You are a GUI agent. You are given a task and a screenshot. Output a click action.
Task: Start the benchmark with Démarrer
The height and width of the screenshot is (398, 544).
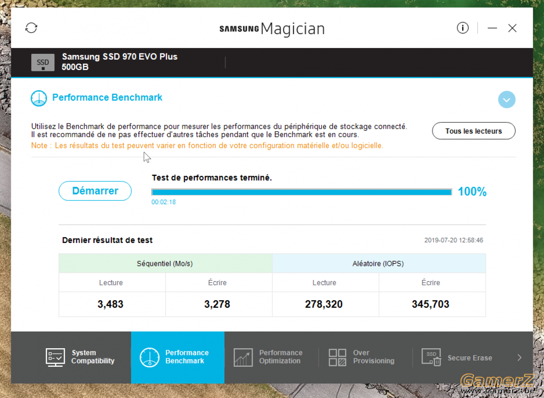pos(95,191)
